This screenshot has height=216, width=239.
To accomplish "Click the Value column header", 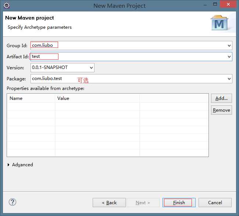I will pyautogui.click(x=97, y=98).
